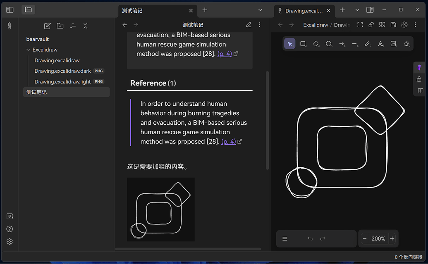The width and height of the screenshot is (428, 264).
Task: Collapse the left sidebar panel
Action: 9,10
